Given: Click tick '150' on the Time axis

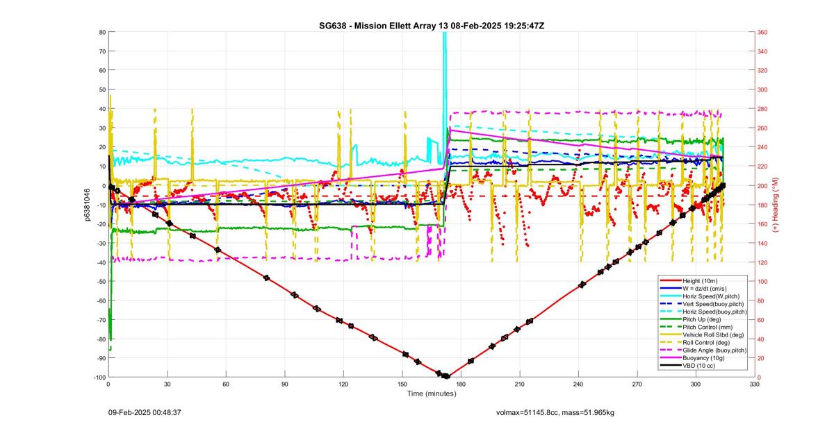Looking at the screenshot, I should pos(402,383).
